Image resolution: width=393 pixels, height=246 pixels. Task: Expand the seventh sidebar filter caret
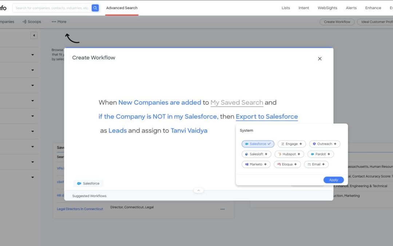[33, 147]
